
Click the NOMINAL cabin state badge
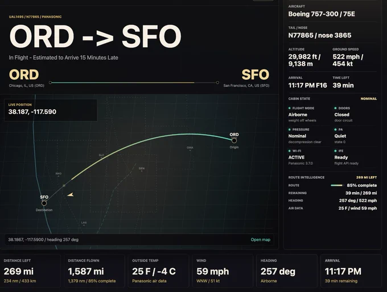pyautogui.click(x=368, y=99)
